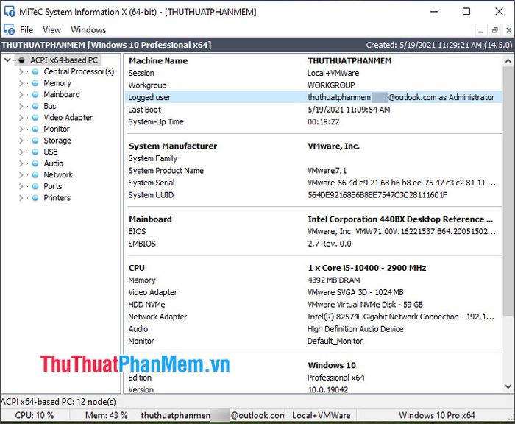
Task: Select the Monitor tree item
Action: tap(57, 129)
